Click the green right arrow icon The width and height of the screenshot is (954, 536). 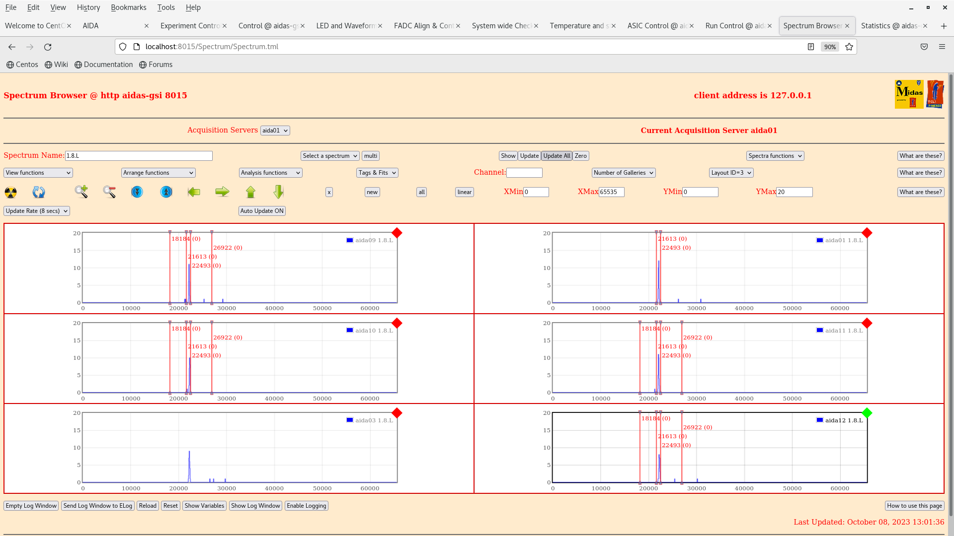[x=222, y=192]
